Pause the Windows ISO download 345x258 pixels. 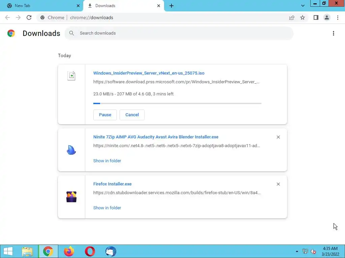[x=105, y=115]
